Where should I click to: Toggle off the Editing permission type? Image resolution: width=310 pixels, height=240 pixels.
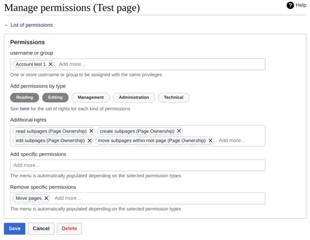(55, 97)
